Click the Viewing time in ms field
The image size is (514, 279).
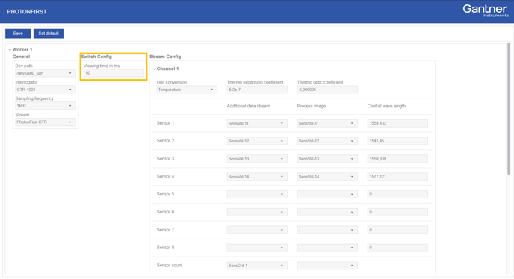[114, 73]
